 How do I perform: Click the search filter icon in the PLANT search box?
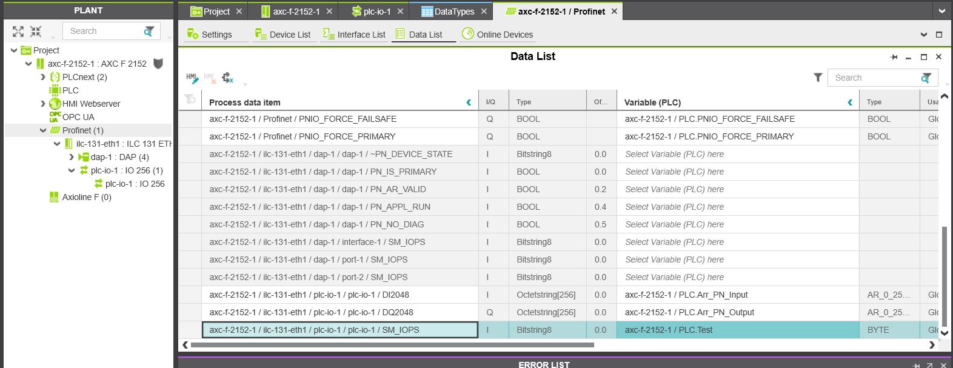[149, 31]
